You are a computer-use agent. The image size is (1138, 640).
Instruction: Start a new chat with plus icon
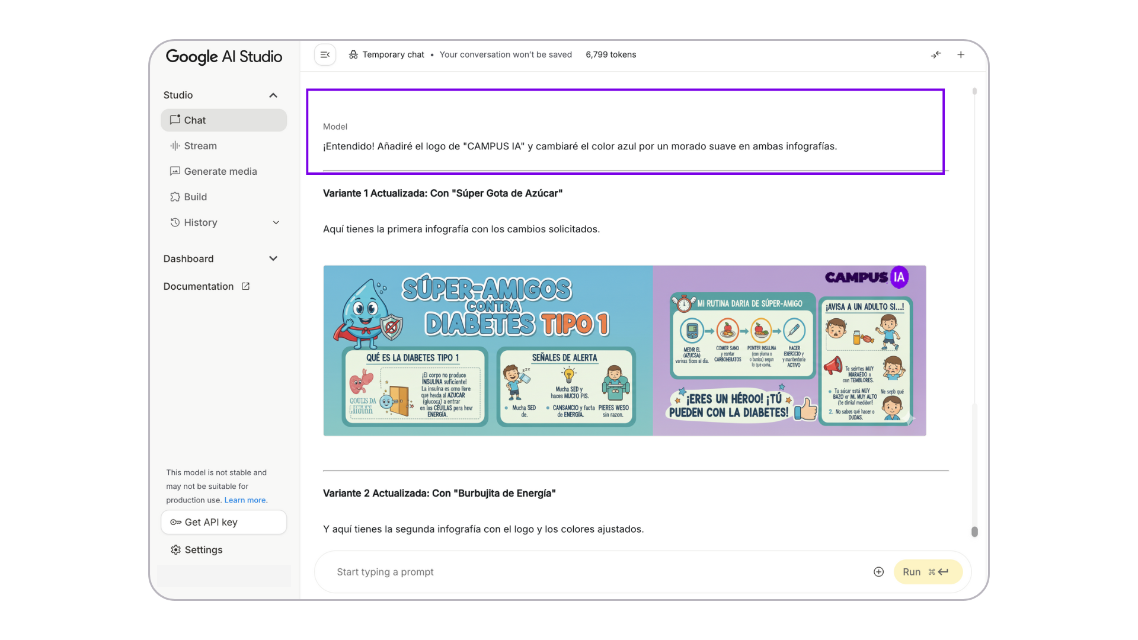pos(961,55)
